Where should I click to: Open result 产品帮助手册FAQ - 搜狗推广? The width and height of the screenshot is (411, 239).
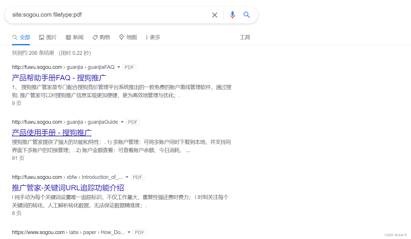[x=59, y=78]
